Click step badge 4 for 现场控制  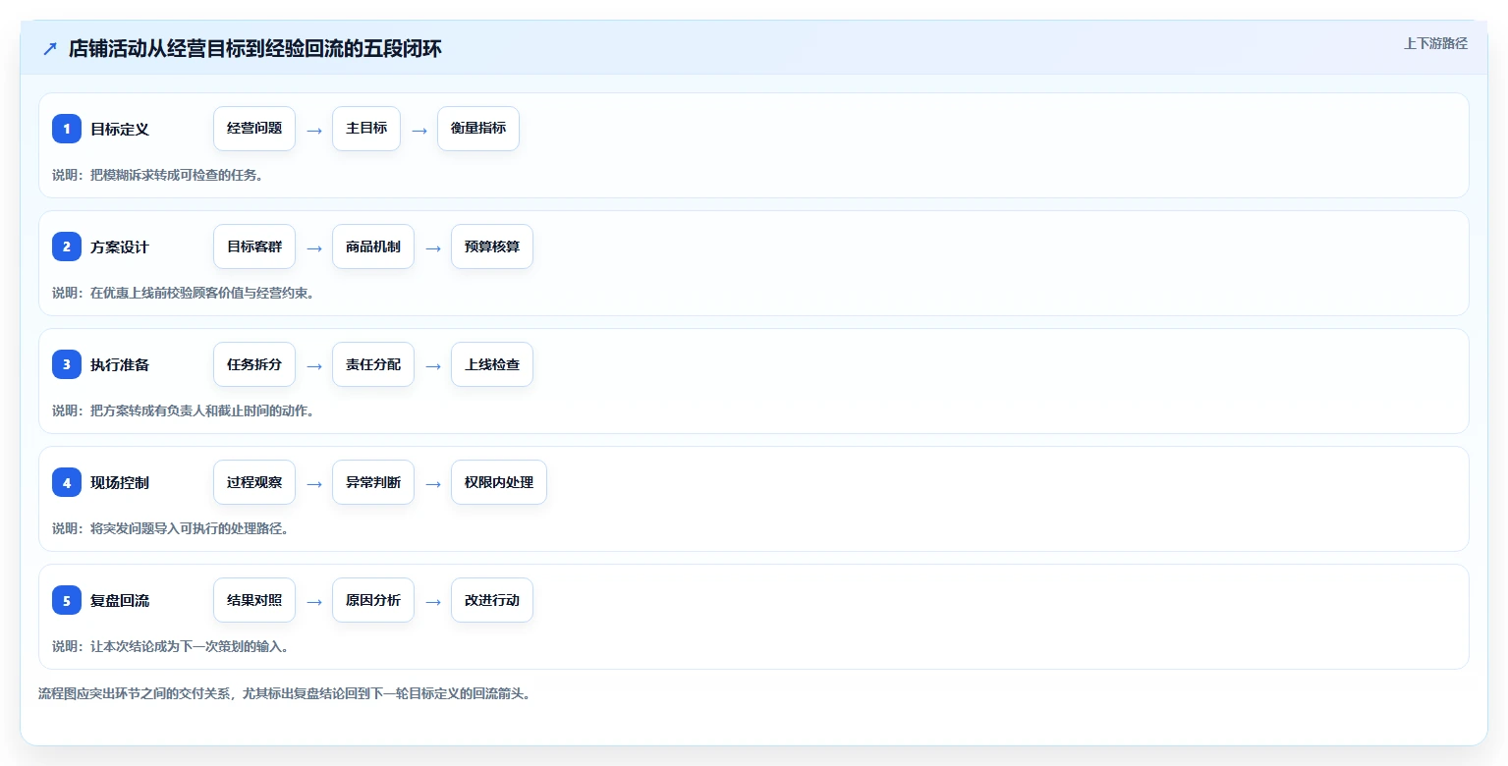point(67,482)
